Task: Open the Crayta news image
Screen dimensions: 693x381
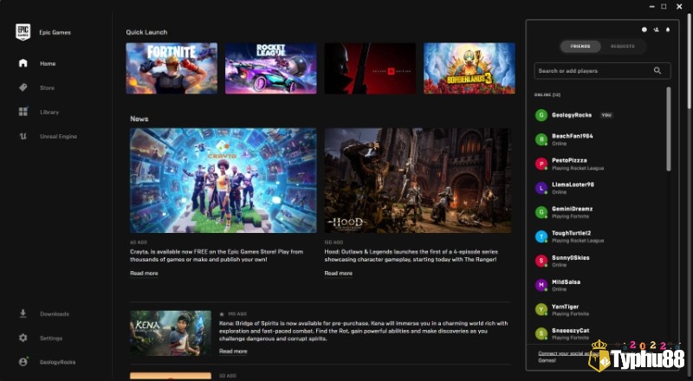Action: pyautogui.click(x=223, y=180)
